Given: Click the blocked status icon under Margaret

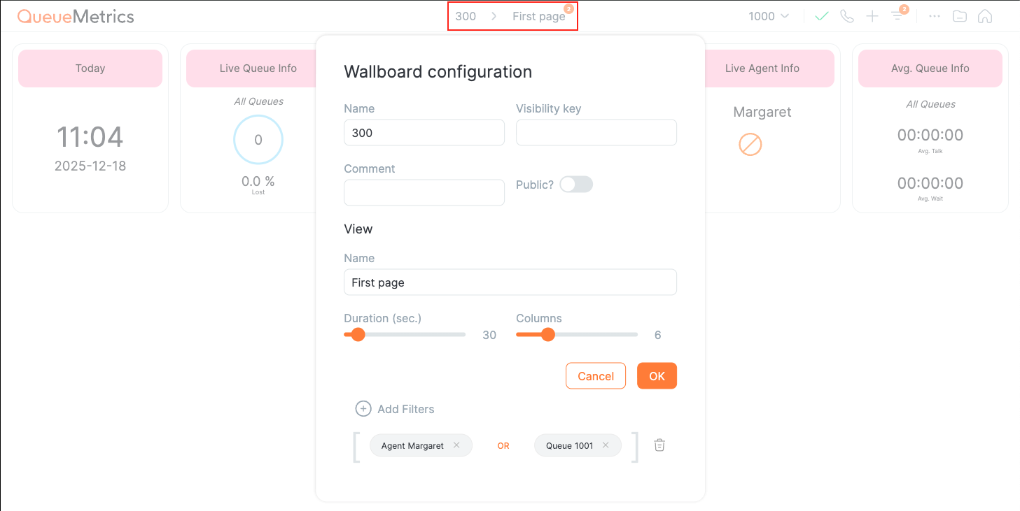Looking at the screenshot, I should tap(750, 145).
